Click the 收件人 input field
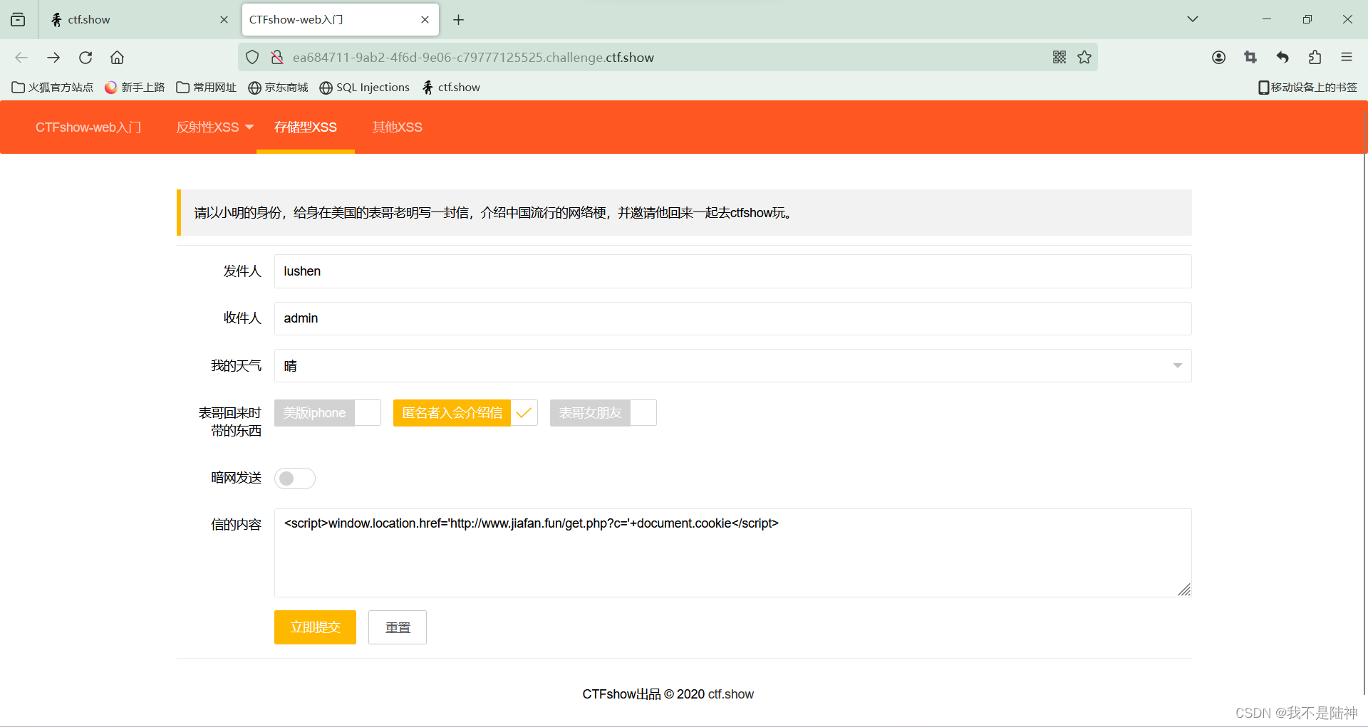This screenshot has width=1368, height=727. (x=732, y=318)
